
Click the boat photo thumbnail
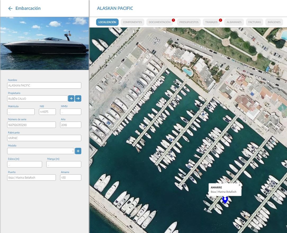(44, 43)
